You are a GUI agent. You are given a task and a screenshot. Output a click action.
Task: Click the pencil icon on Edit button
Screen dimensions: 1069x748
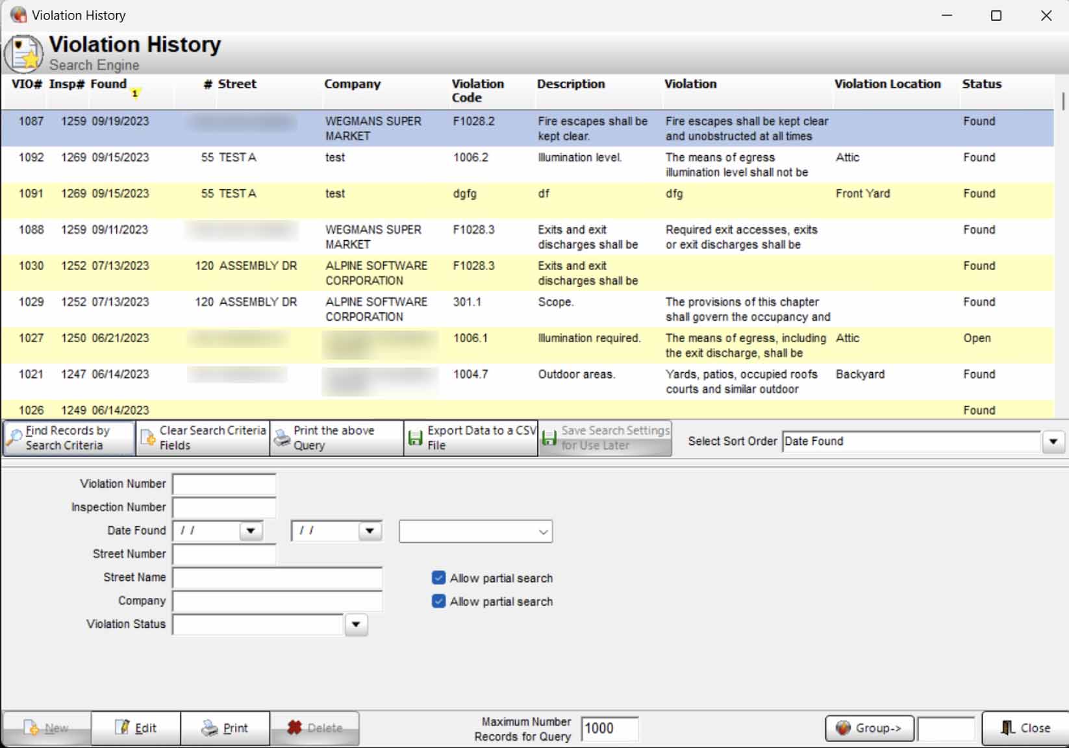(123, 728)
